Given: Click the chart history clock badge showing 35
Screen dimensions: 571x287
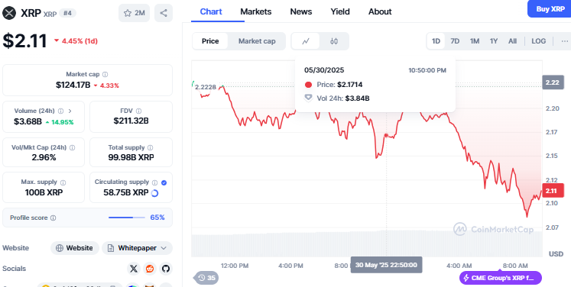Looking at the screenshot, I should click(207, 278).
